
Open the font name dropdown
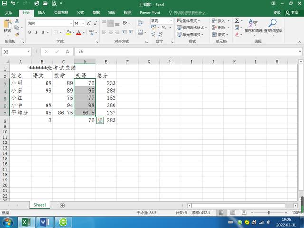[x=71, y=23]
